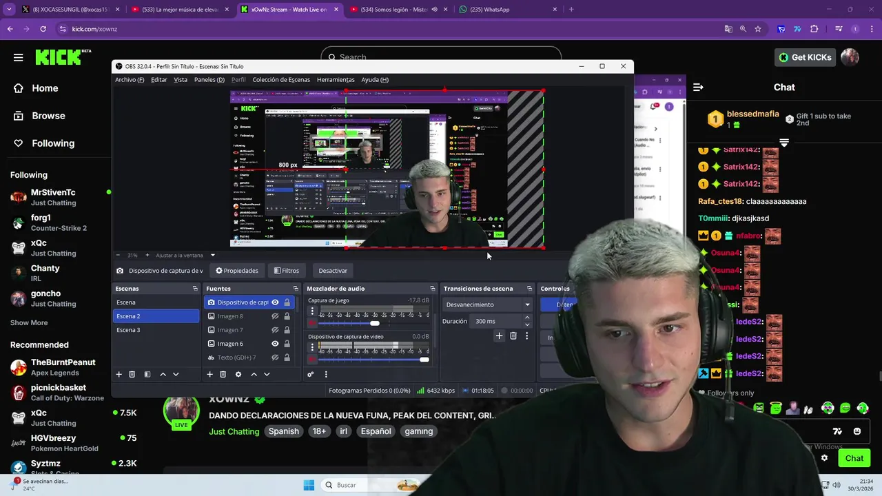
Task: Toggle the lock on Imagen 6
Action: tap(287, 344)
